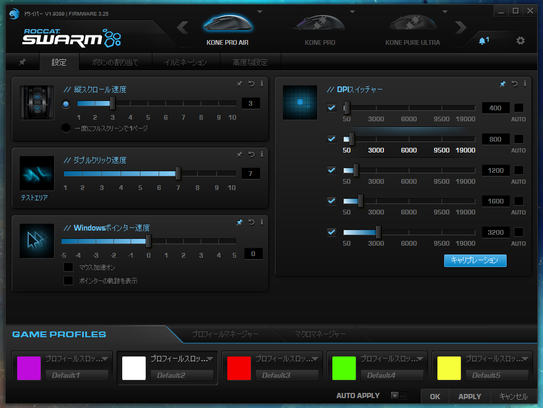Show info for double-click speed panel
This screenshot has height=408, width=543.
pyautogui.click(x=262, y=154)
